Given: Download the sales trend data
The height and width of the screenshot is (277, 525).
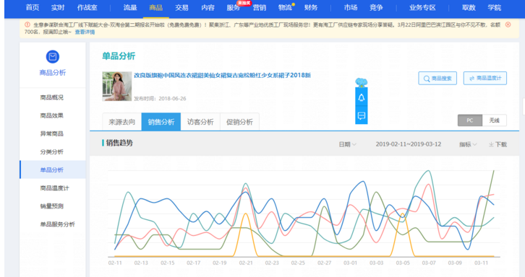Looking at the screenshot, I should pos(498,144).
